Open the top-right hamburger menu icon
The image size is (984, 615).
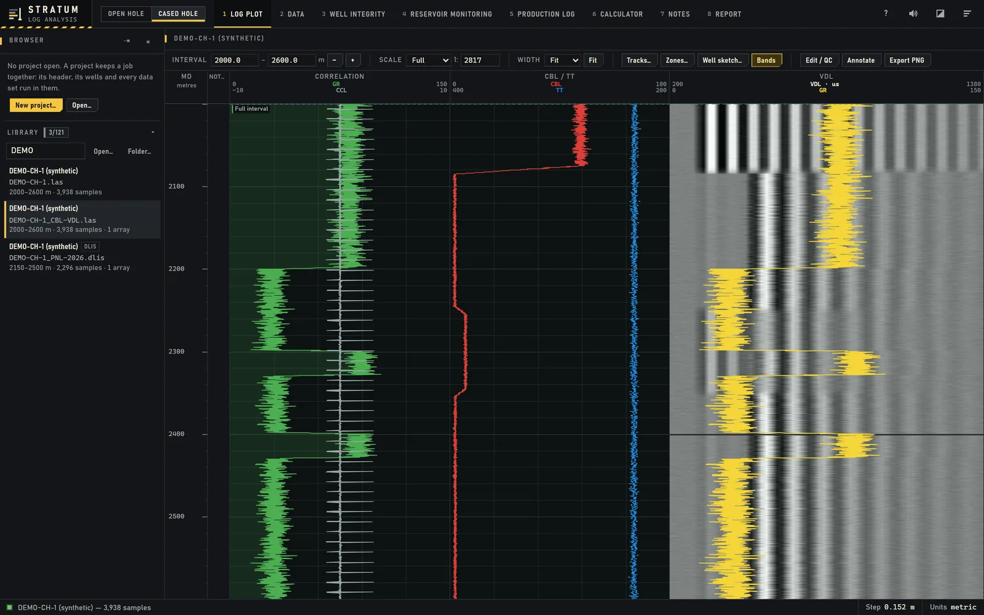pyautogui.click(x=967, y=14)
